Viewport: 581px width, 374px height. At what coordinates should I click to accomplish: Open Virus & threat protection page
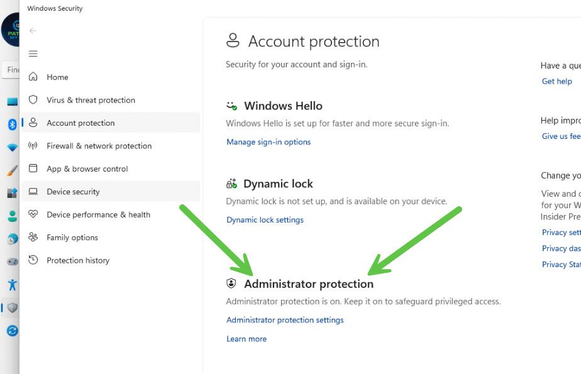click(111, 100)
